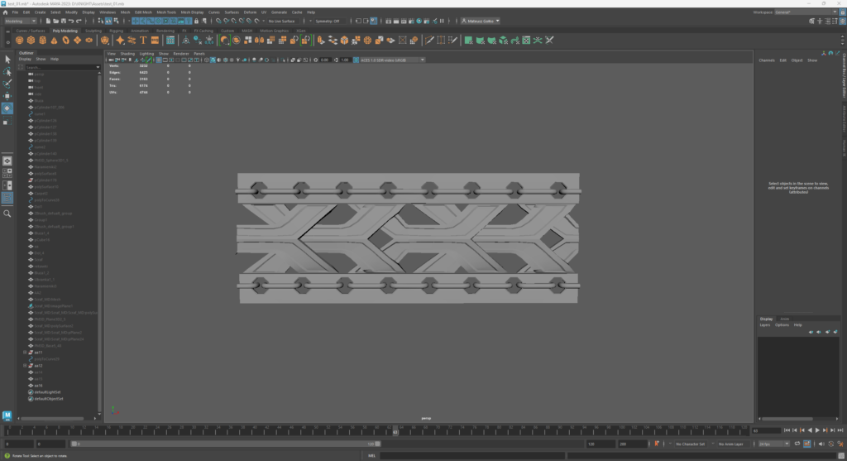Open the ACES view transform dropdown
This screenshot has width=847, height=461.
(x=393, y=60)
